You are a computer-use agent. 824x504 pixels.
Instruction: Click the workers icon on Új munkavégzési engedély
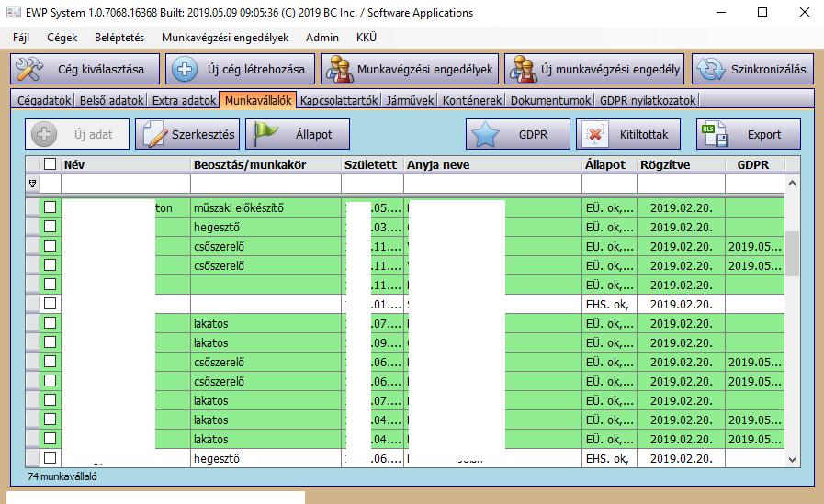click(524, 69)
